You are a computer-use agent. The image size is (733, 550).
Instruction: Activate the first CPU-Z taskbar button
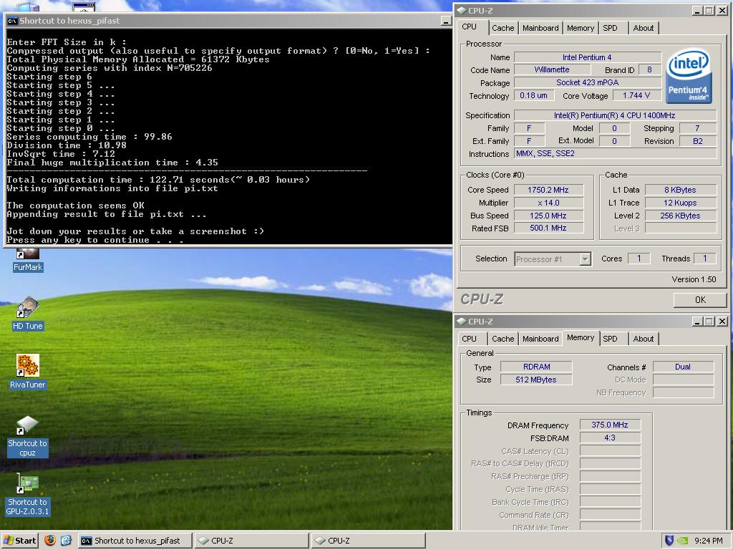251,540
